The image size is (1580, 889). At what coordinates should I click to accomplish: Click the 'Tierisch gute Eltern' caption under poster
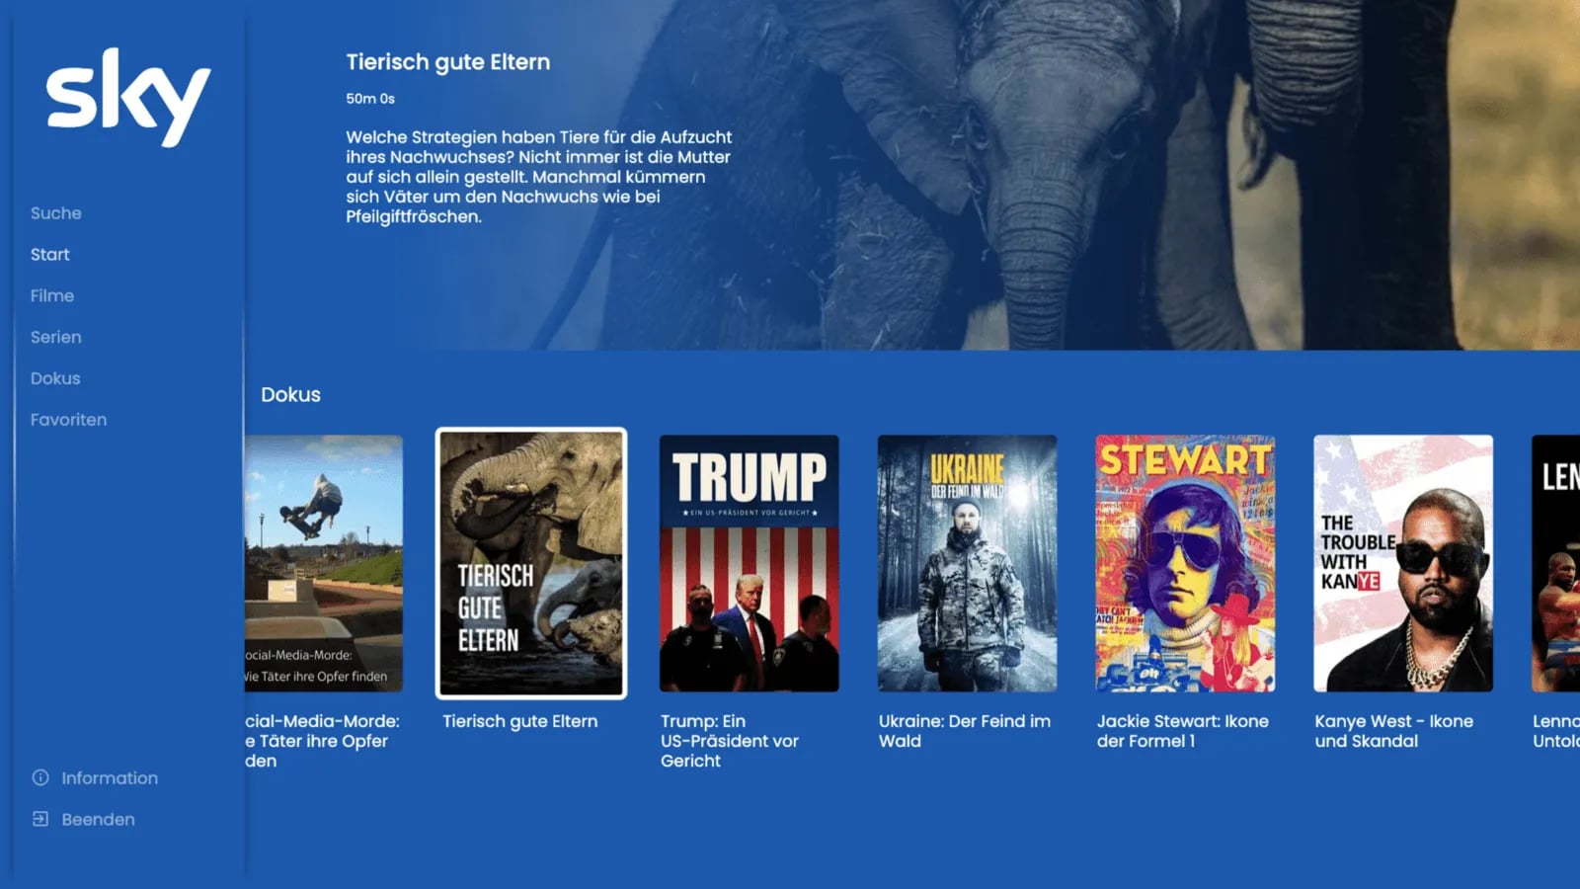coord(520,722)
